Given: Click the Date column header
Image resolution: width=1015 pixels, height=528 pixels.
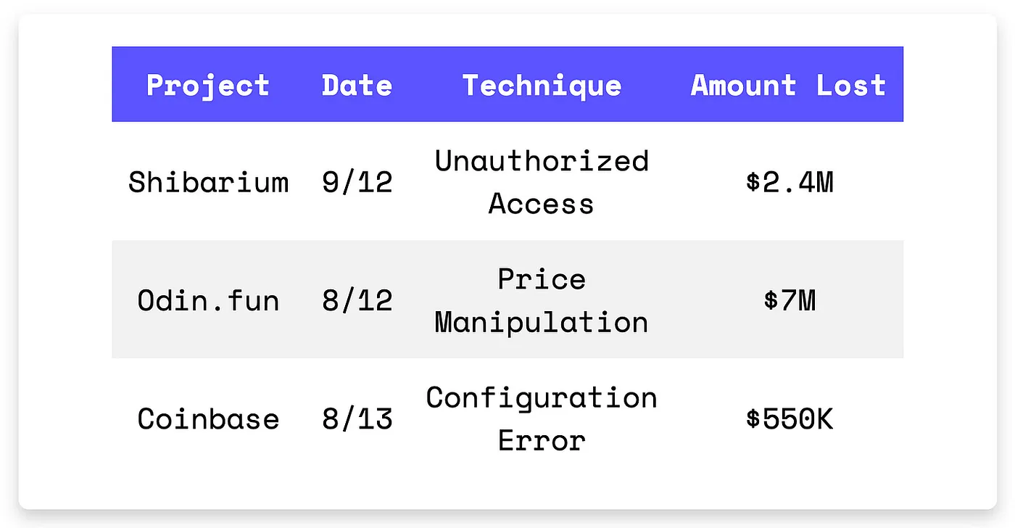Looking at the screenshot, I should (357, 86).
